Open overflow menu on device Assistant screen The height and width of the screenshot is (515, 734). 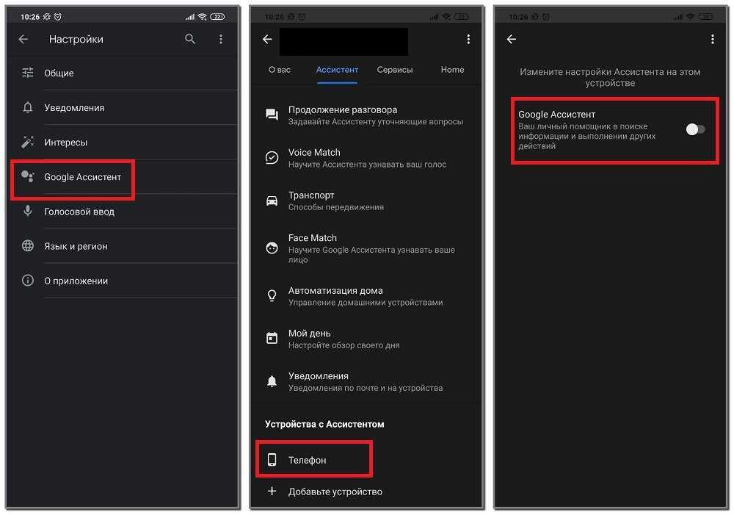click(713, 40)
